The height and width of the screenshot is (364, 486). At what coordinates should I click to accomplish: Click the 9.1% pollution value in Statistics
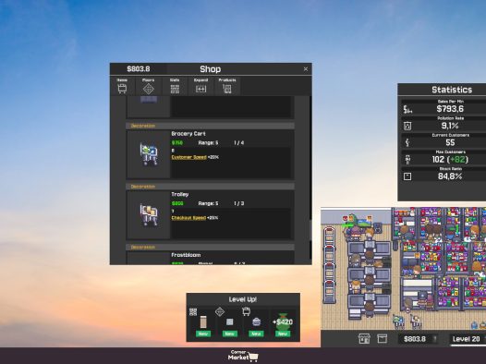coord(450,126)
